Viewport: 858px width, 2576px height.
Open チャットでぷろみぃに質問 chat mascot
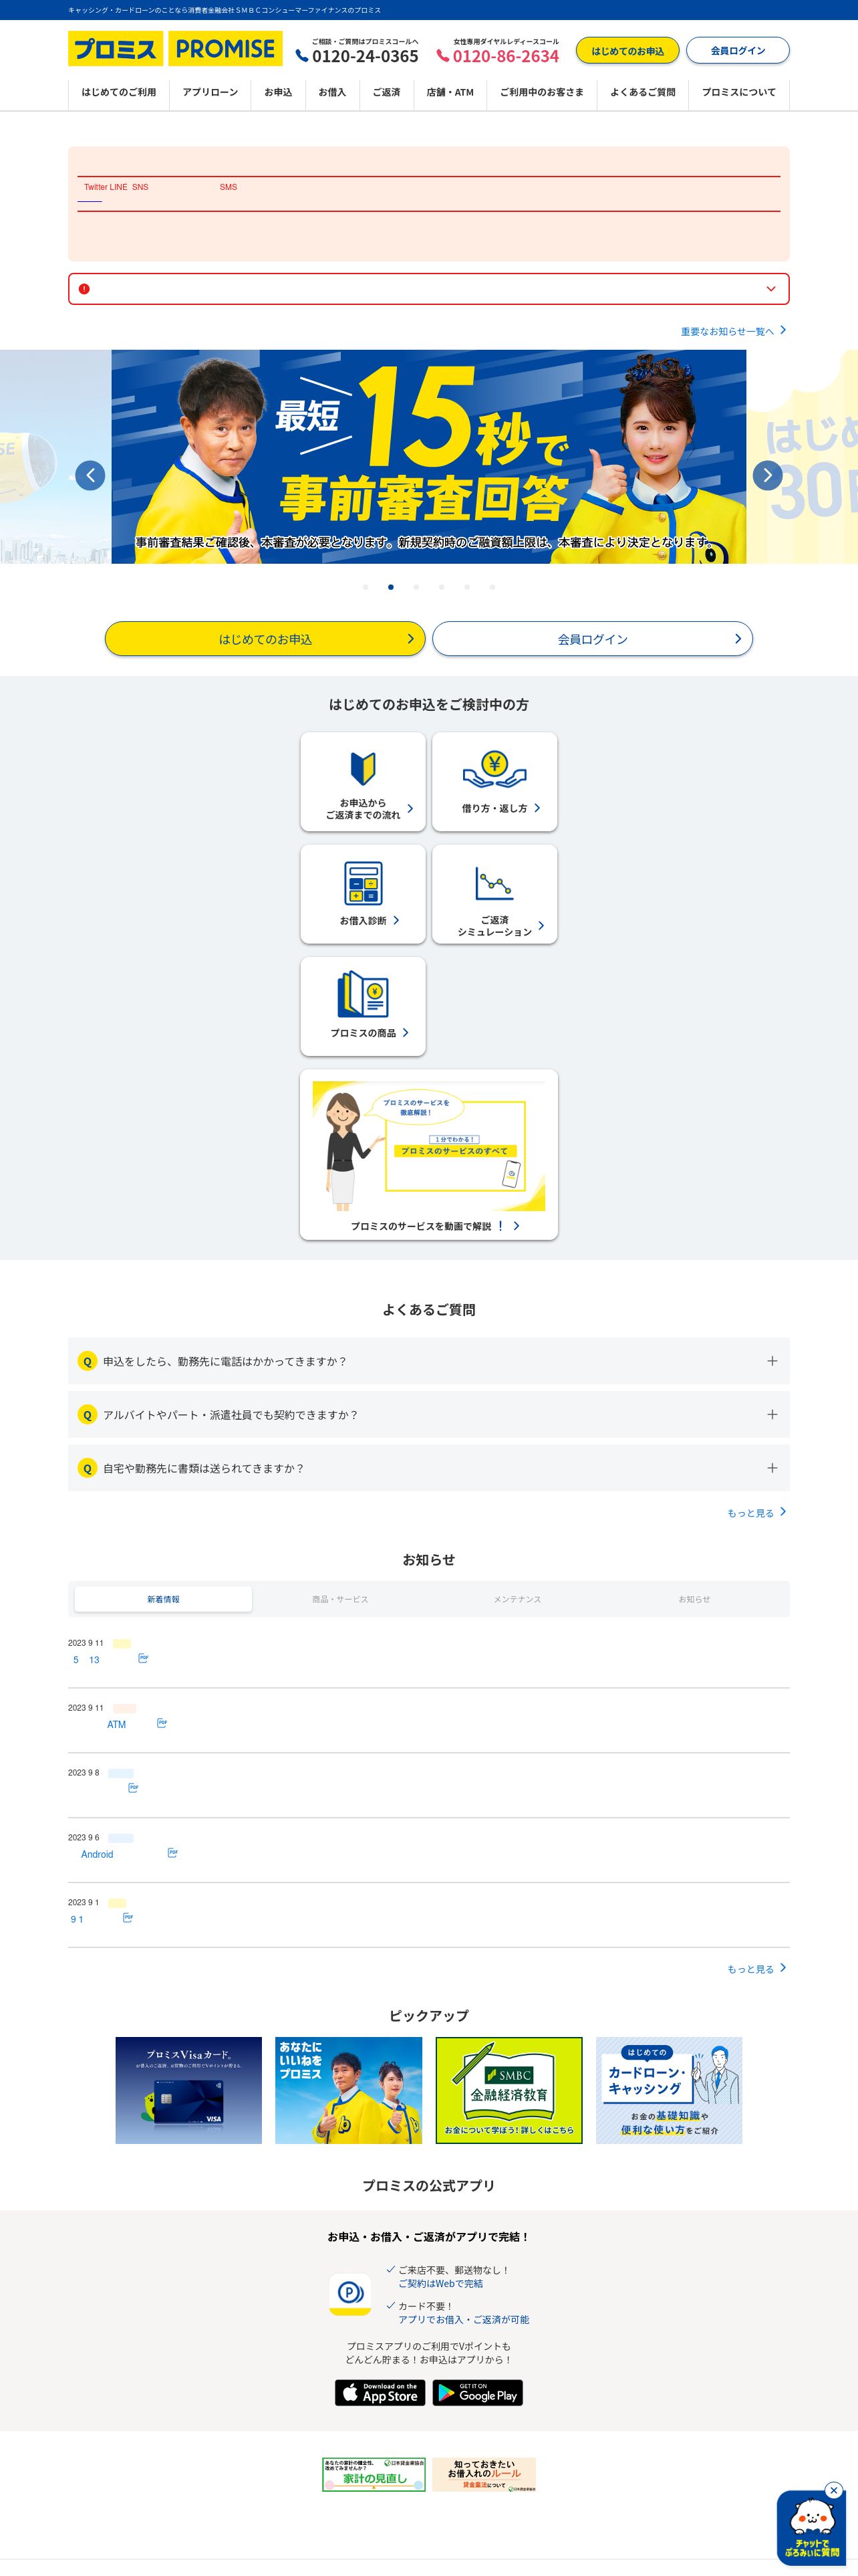pos(811,2528)
